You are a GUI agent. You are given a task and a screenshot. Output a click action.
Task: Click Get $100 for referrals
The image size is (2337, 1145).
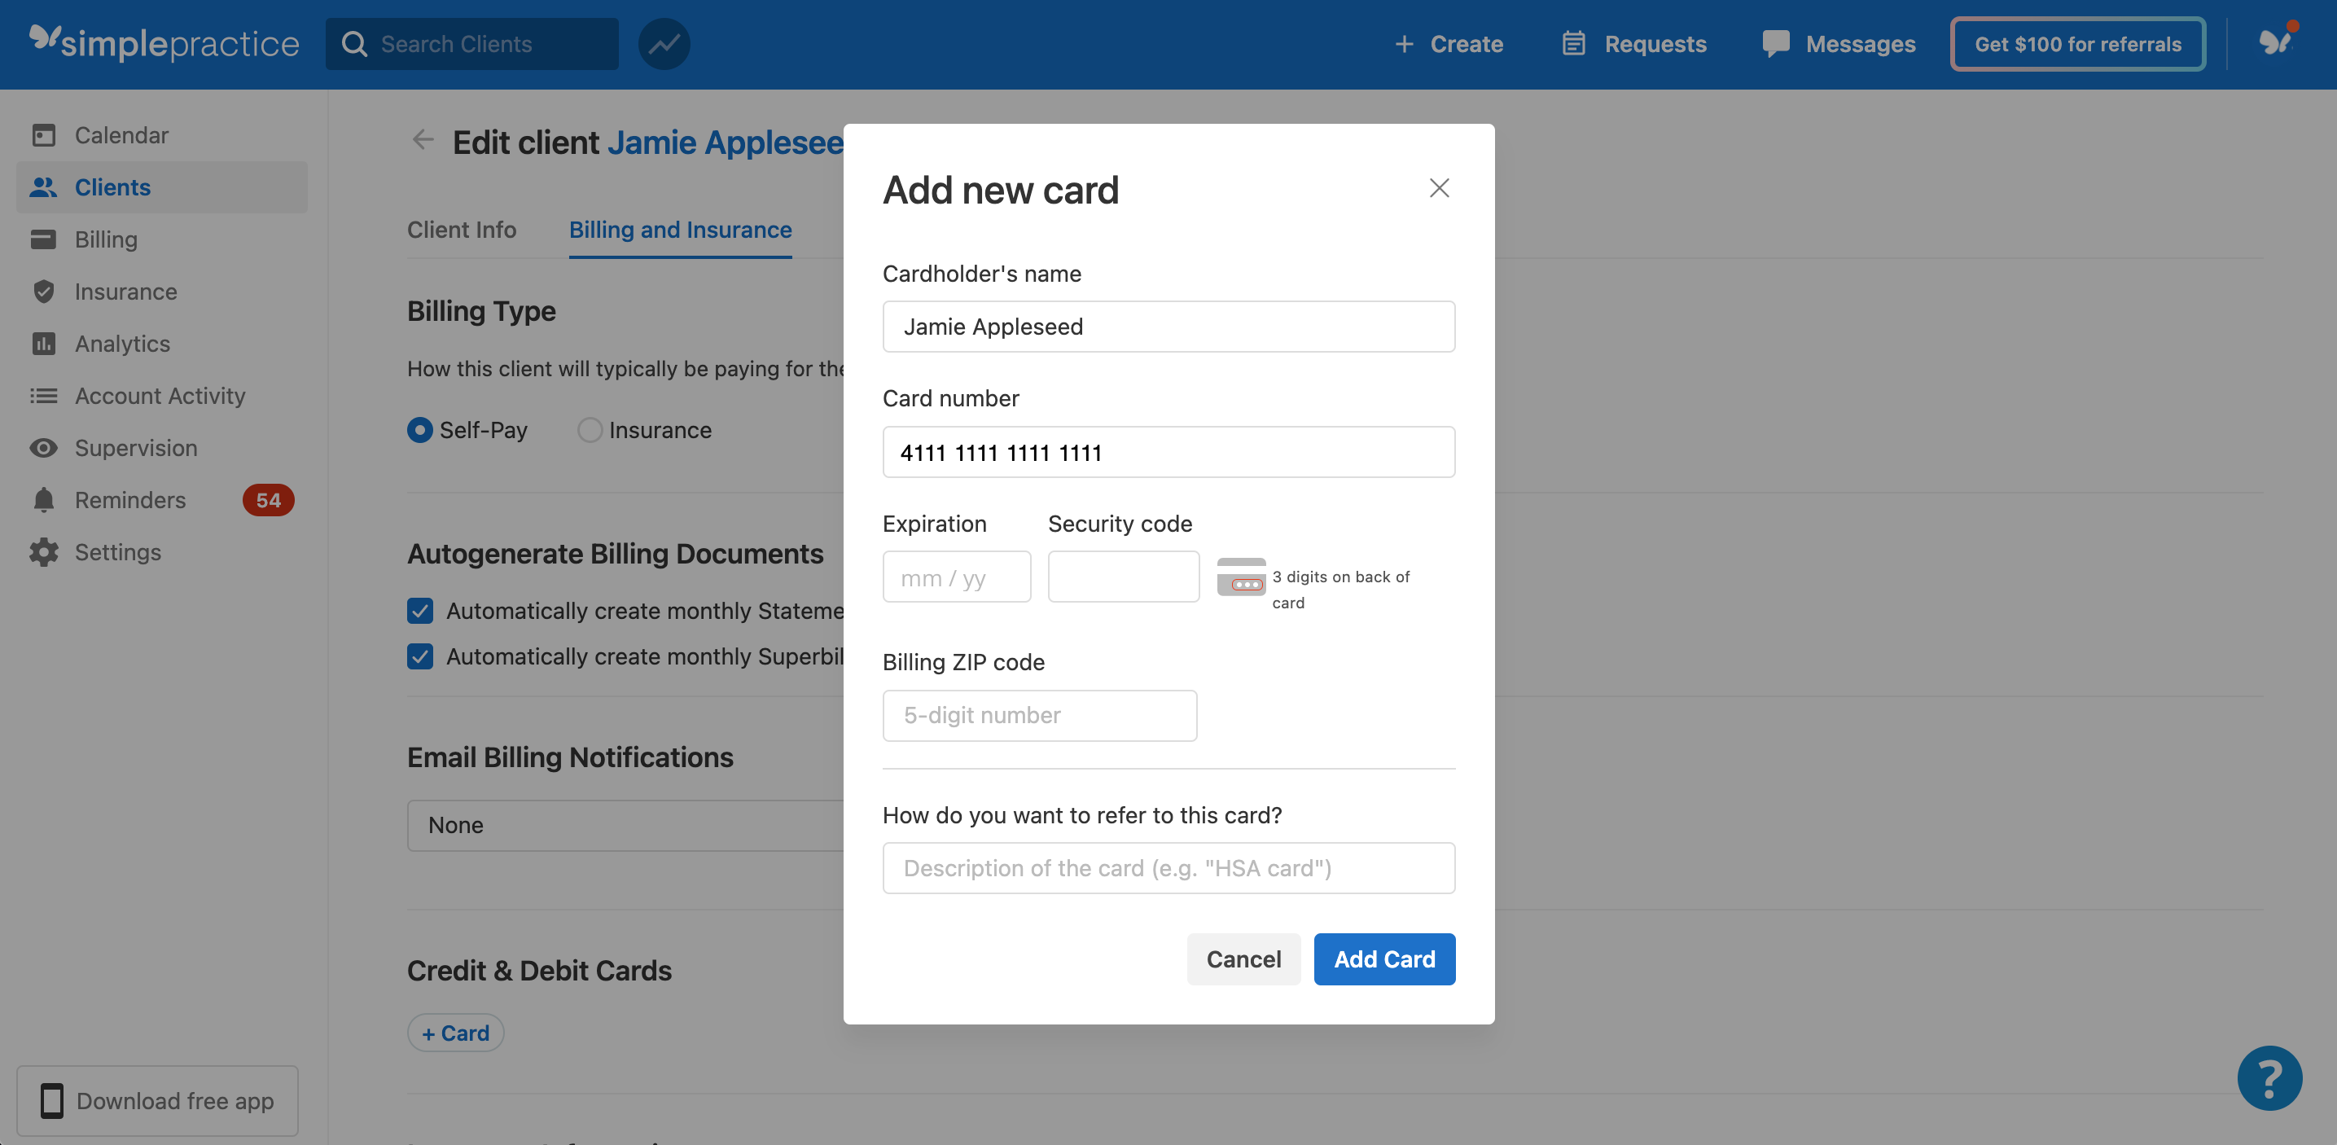[2077, 43]
